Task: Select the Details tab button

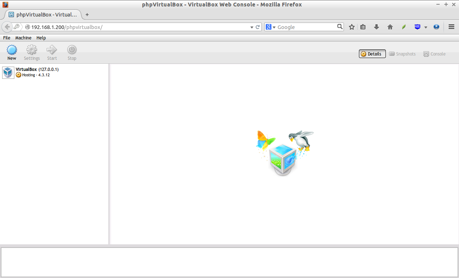Action: tap(372, 54)
